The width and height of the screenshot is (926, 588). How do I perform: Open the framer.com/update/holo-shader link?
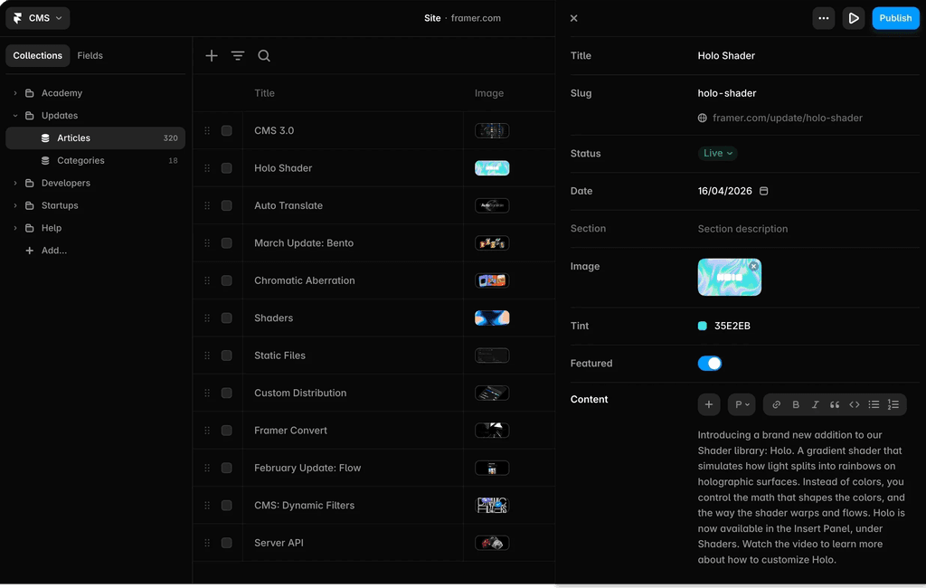click(x=788, y=118)
